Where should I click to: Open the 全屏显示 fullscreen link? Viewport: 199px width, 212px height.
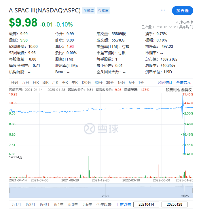184,82
